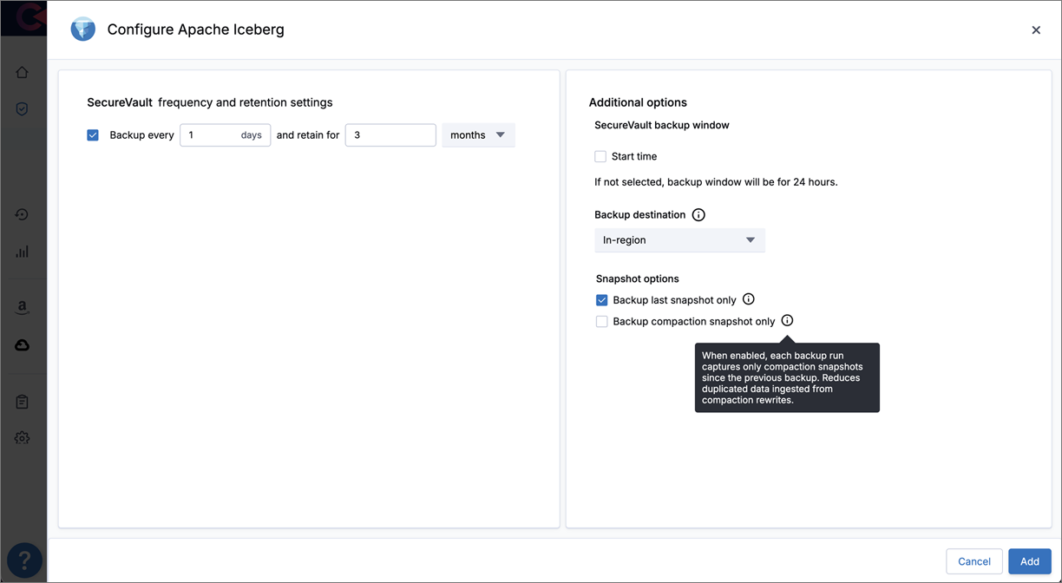
Task: Show info for Backup last snapshot only
Action: point(749,299)
